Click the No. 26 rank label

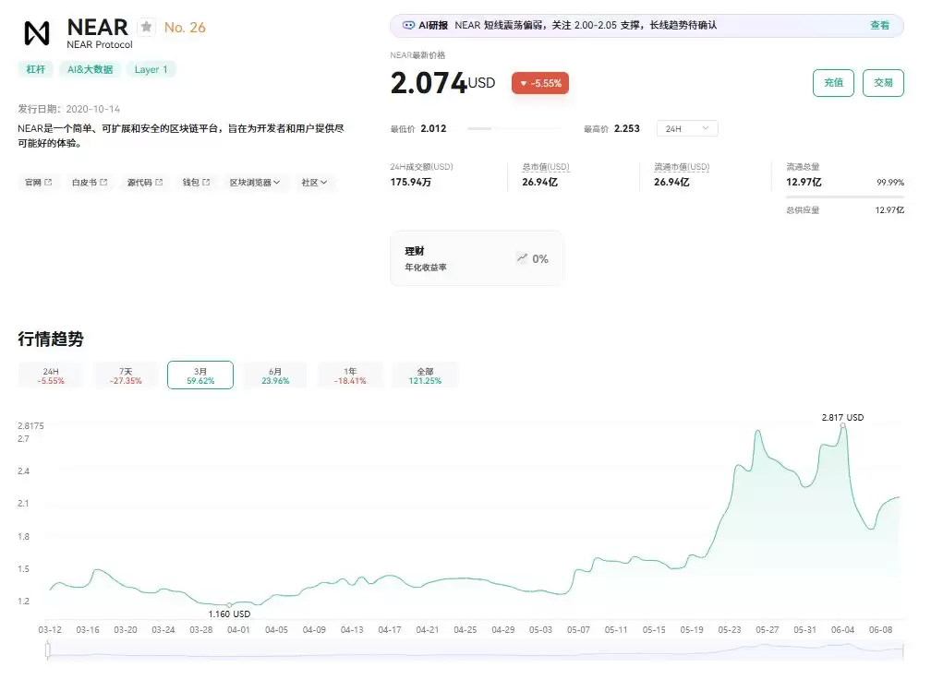point(185,28)
